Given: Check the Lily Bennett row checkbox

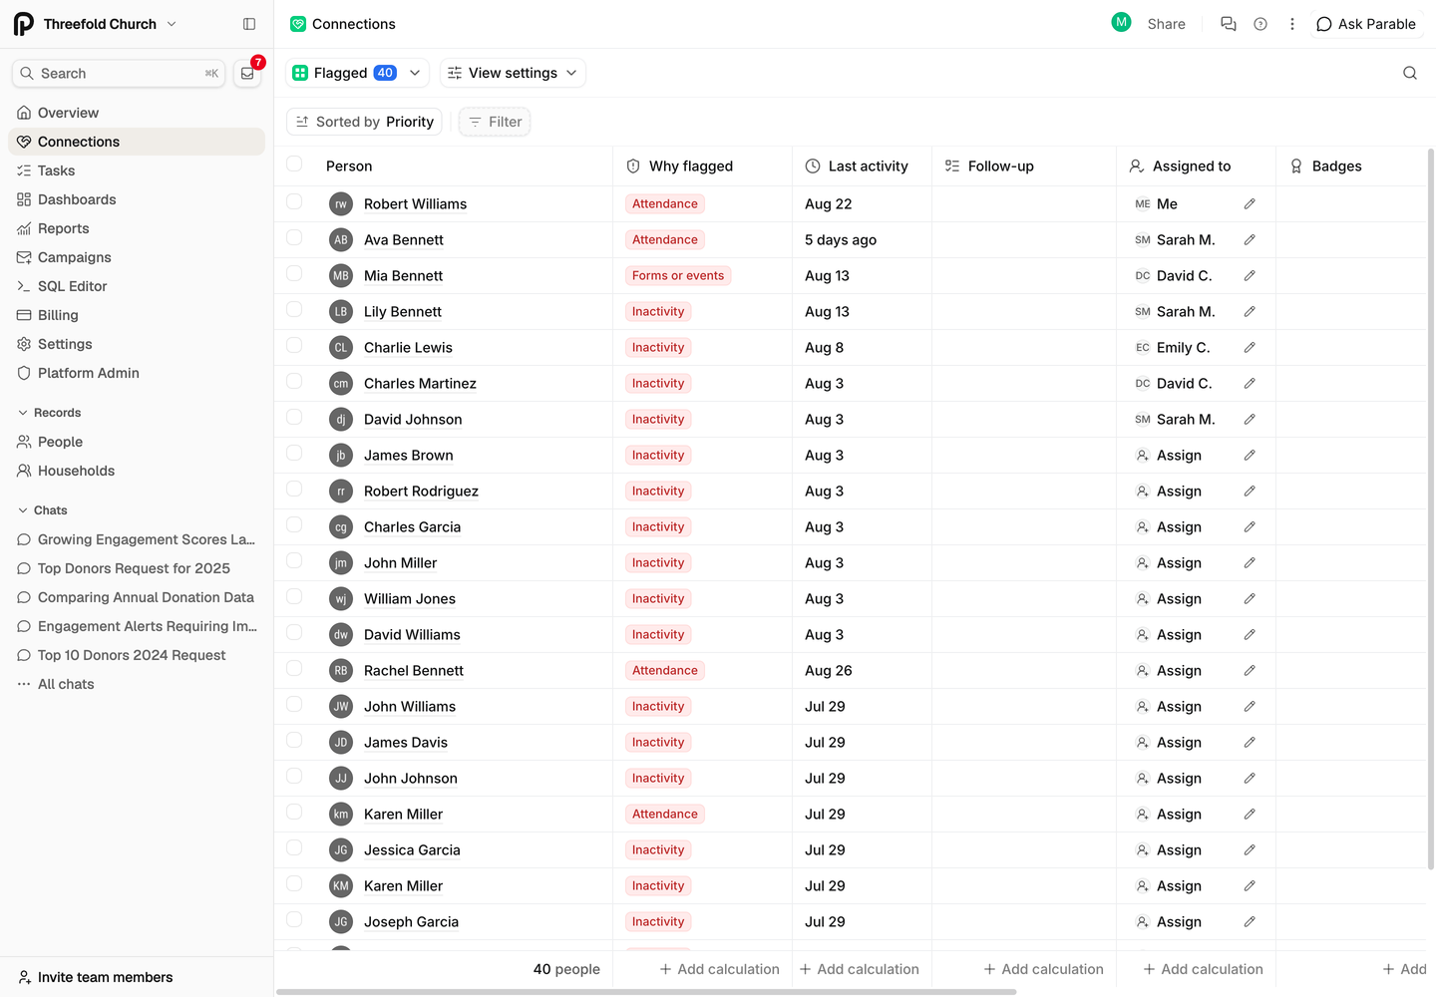Looking at the screenshot, I should click(294, 309).
